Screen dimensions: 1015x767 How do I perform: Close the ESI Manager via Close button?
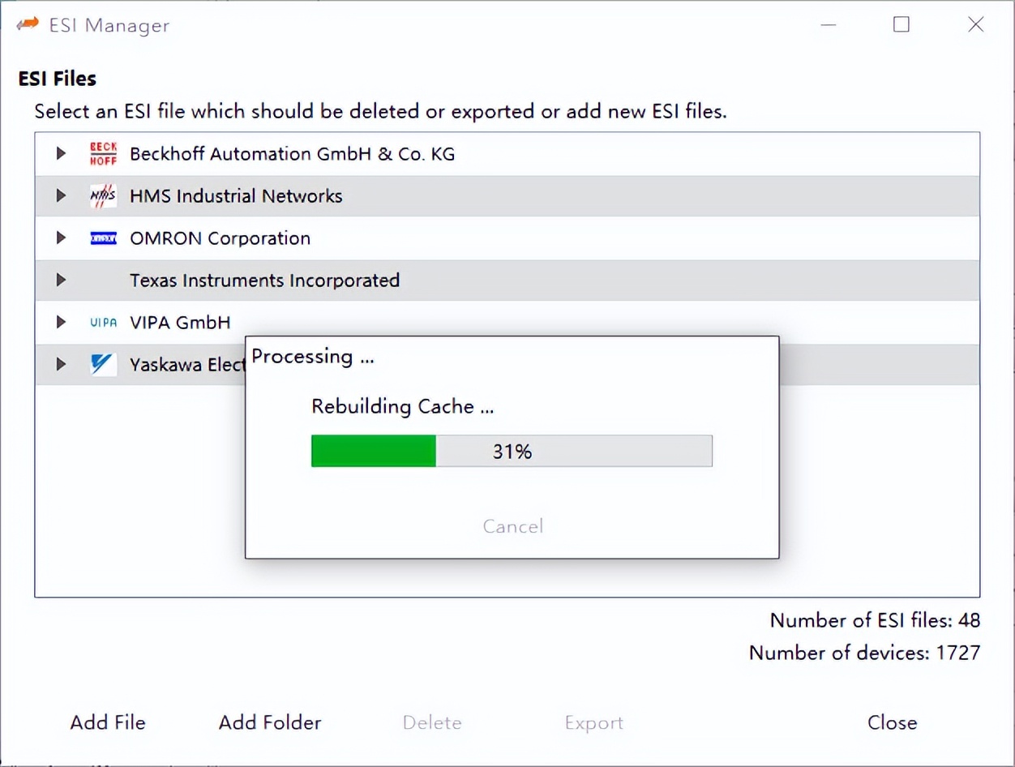892,722
